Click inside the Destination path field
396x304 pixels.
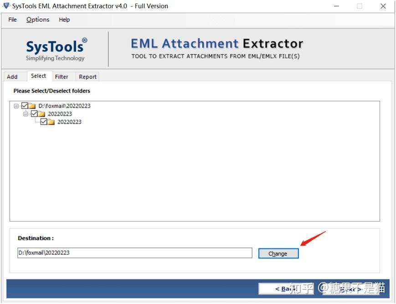pos(134,252)
